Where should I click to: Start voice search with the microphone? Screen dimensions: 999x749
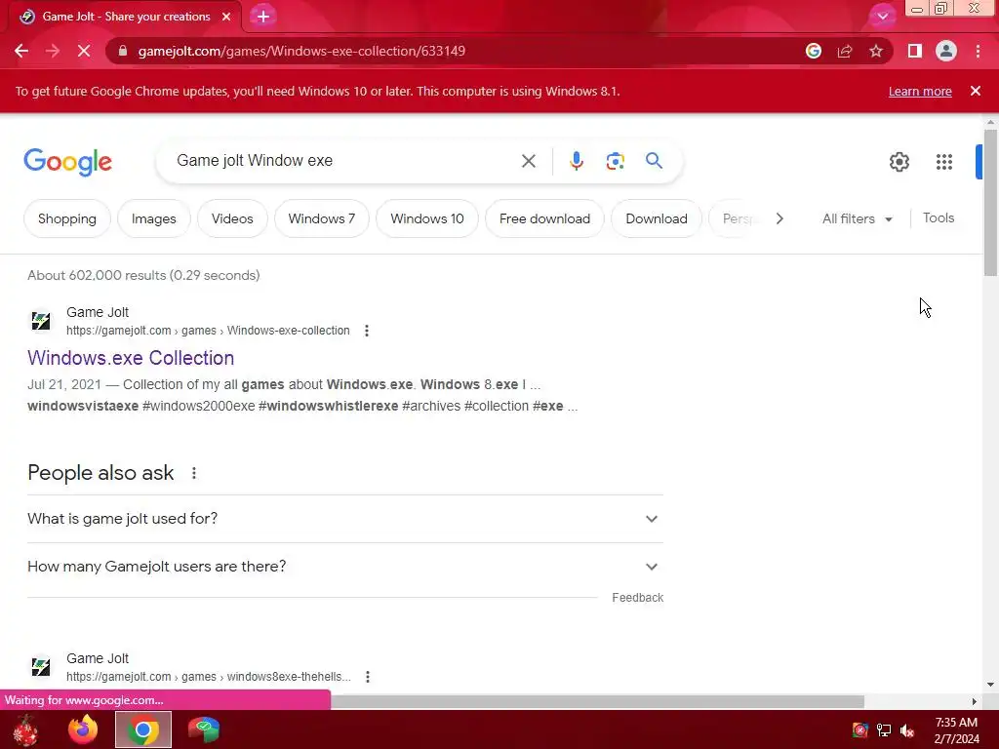(x=576, y=161)
